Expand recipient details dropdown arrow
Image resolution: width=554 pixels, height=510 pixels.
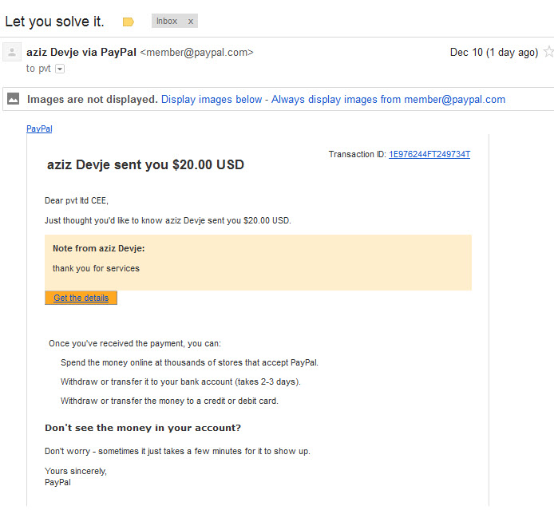coord(60,69)
